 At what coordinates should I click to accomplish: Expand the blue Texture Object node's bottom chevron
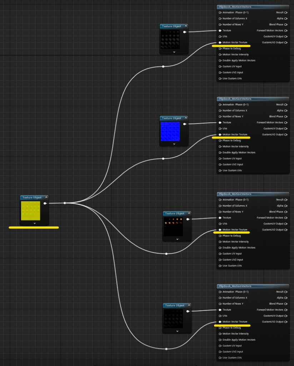174,144
